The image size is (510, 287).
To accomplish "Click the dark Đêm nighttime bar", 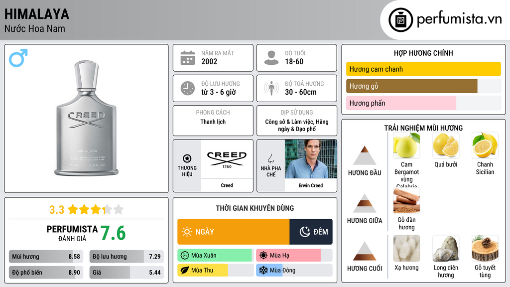I will click(311, 232).
